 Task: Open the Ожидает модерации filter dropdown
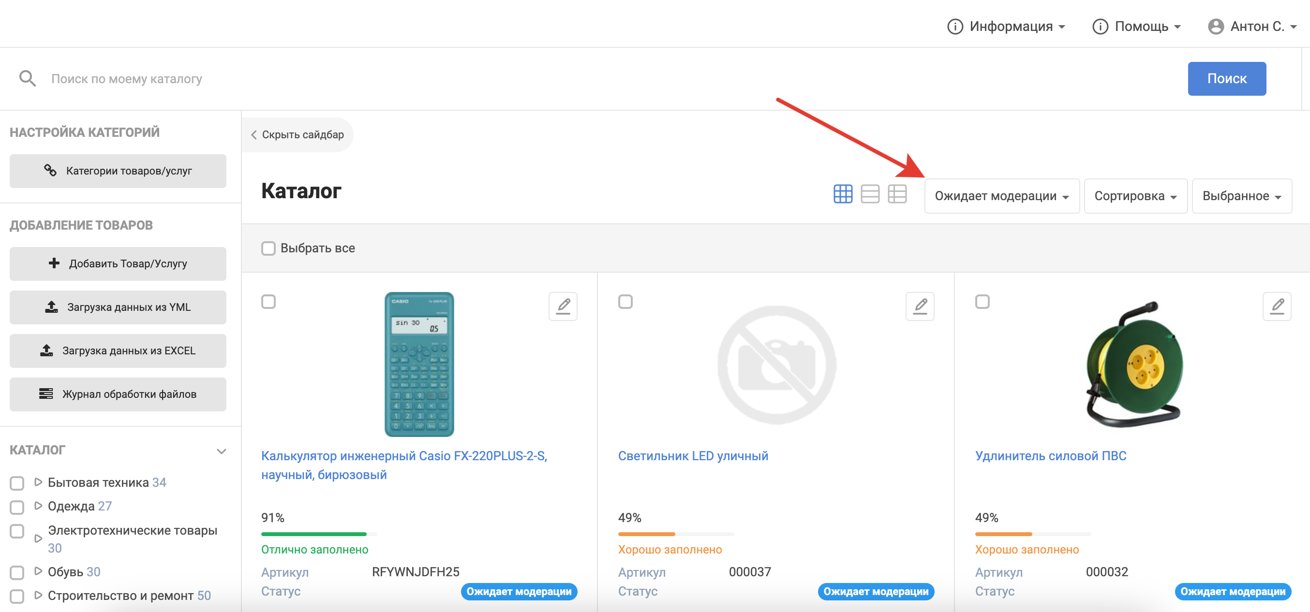(x=1001, y=196)
